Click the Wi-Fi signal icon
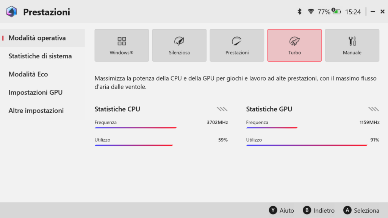This screenshot has height=218, width=388. point(311,12)
